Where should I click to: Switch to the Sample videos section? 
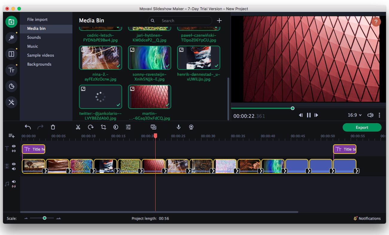coord(41,55)
